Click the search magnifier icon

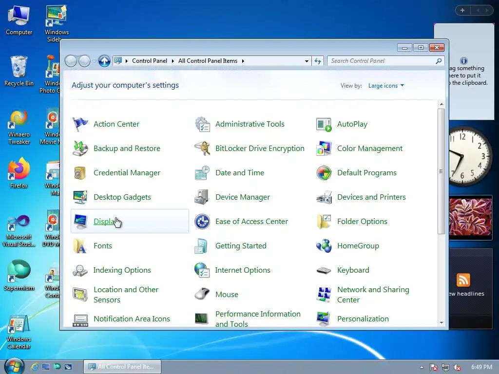pyautogui.click(x=439, y=61)
